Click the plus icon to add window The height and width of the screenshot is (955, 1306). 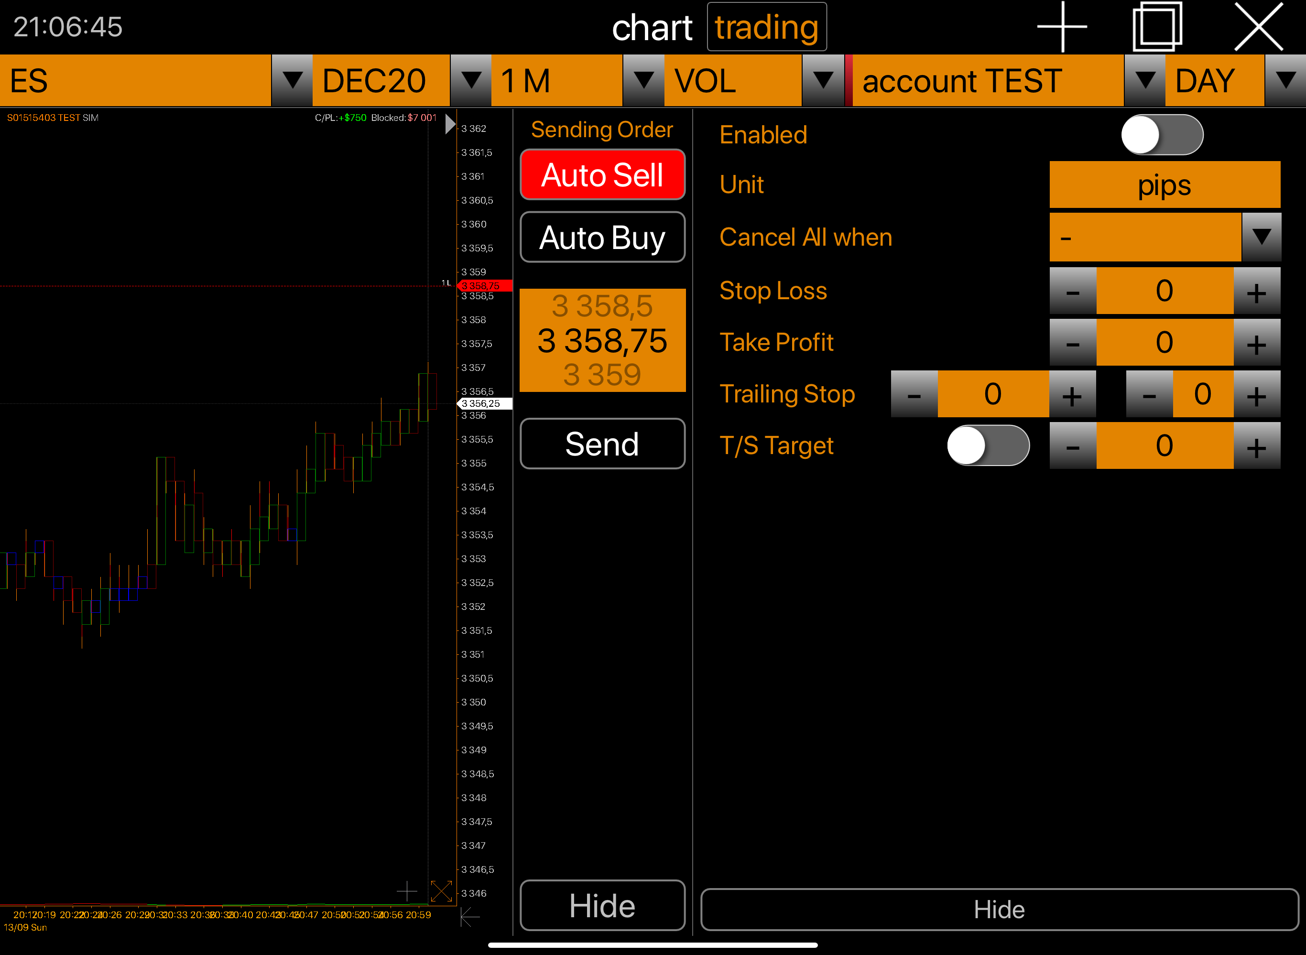(x=1062, y=27)
